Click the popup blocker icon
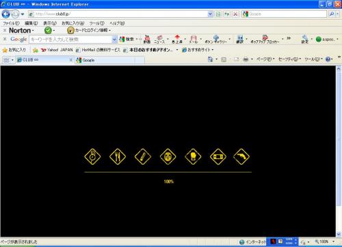342x247 pixels. click(x=265, y=39)
